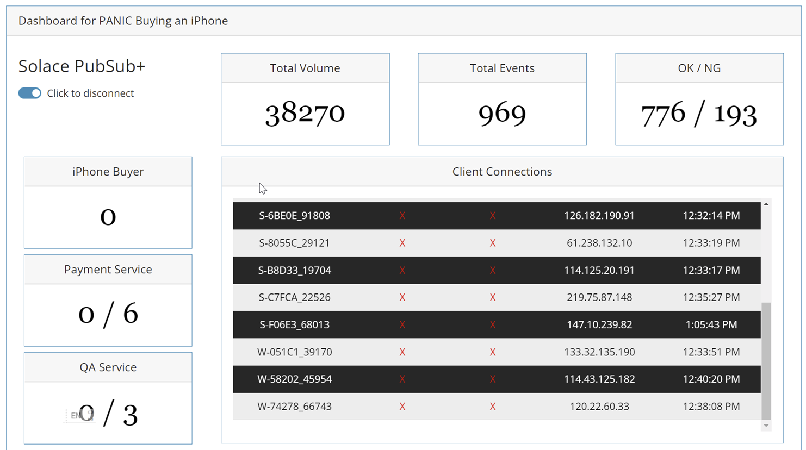Viewport: 806px width, 450px height.
Task: Click the Total Volume panel header
Action: [x=305, y=68]
